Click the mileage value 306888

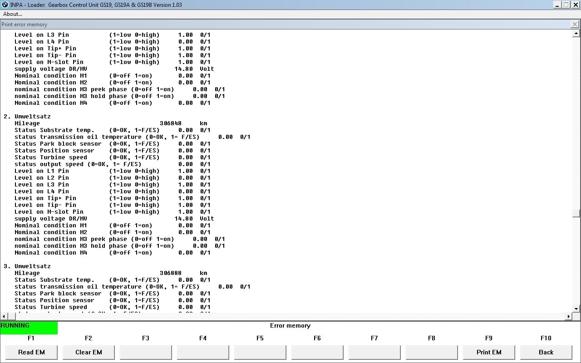(x=171, y=273)
